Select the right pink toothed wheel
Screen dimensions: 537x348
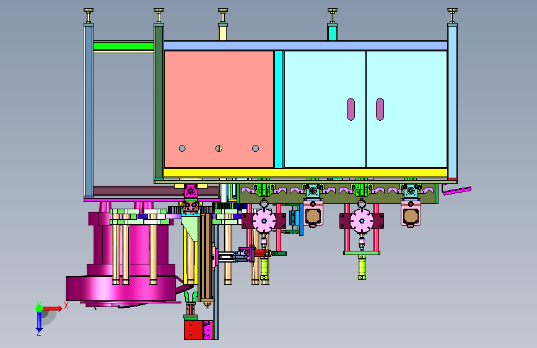point(362,221)
